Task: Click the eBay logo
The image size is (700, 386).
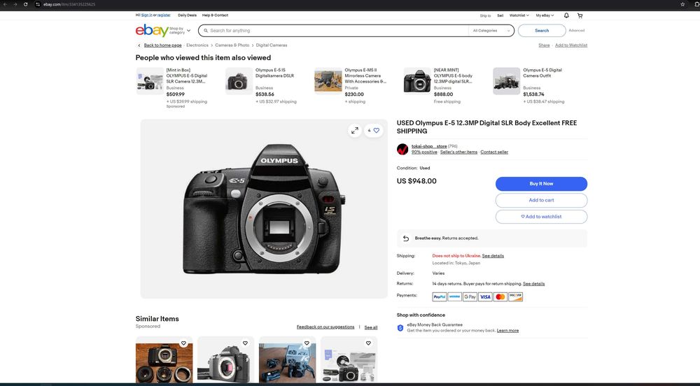Action: (x=152, y=30)
